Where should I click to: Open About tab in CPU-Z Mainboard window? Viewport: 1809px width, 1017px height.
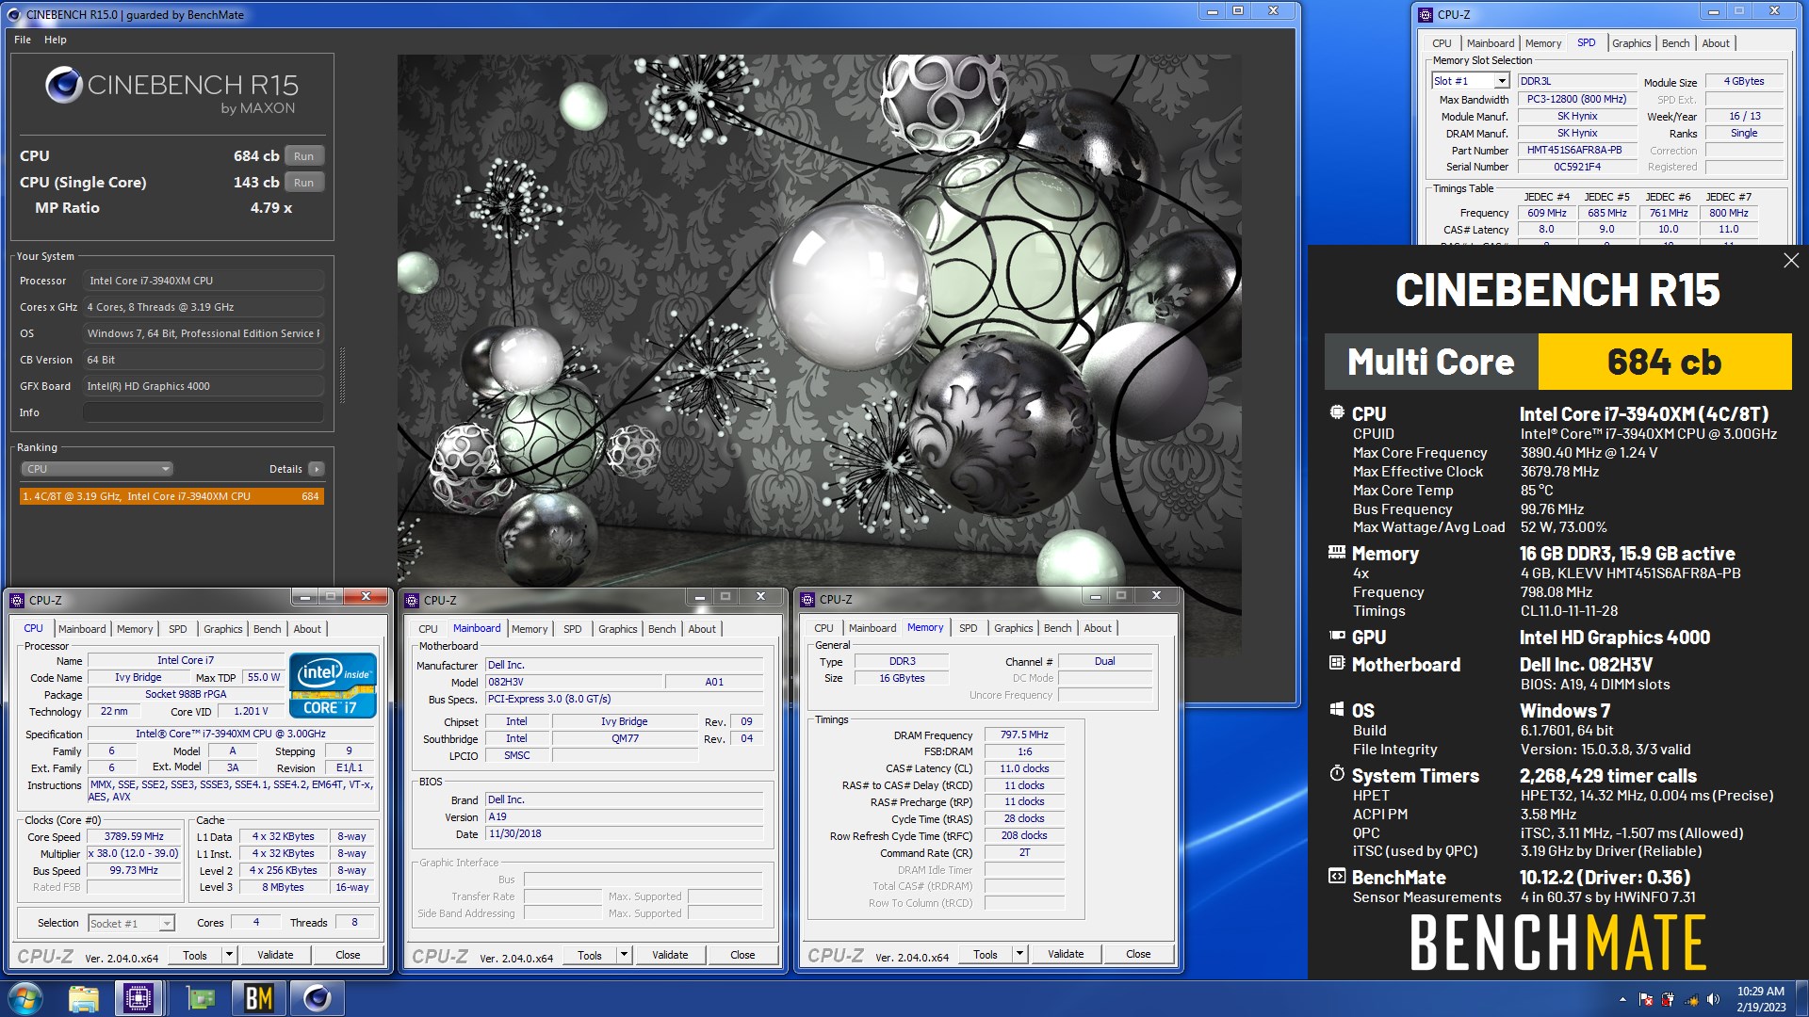click(702, 629)
